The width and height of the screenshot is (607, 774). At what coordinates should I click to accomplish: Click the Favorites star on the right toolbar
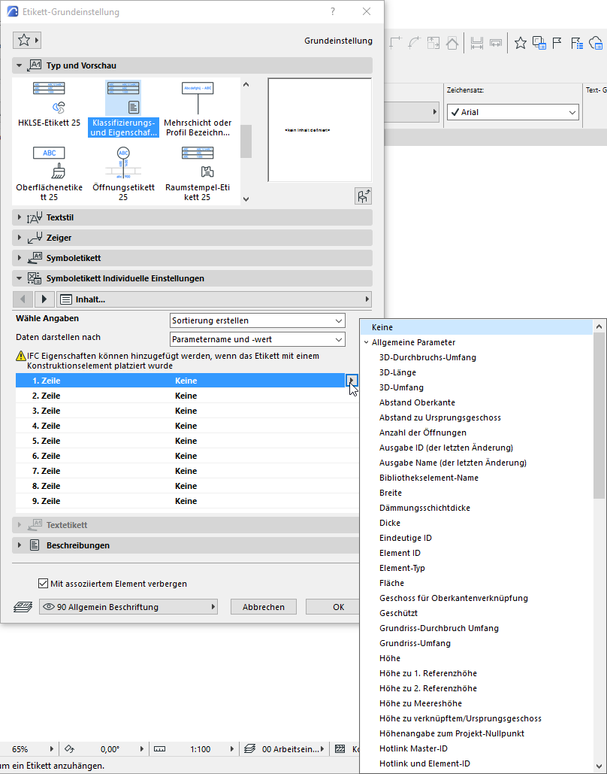tap(521, 43)
